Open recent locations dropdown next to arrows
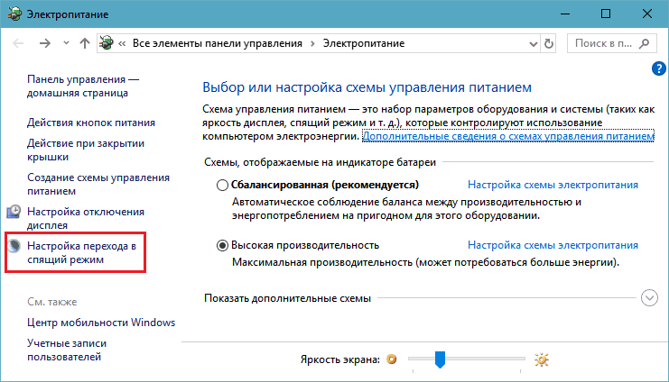Image resolution: width=669 pixels, height=382 pixels. coord(64,42)
